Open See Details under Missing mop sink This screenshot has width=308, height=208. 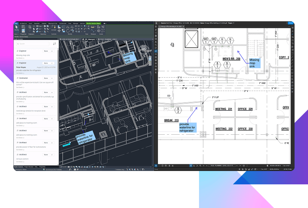(x=20, y=58)
